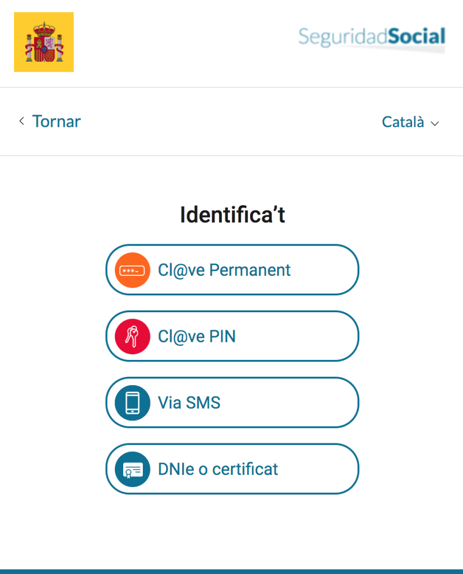The height and width of the screenshot is (574, 463).
Task: Expand language list via chevron after Català
Action: click(x=435, y=124)
